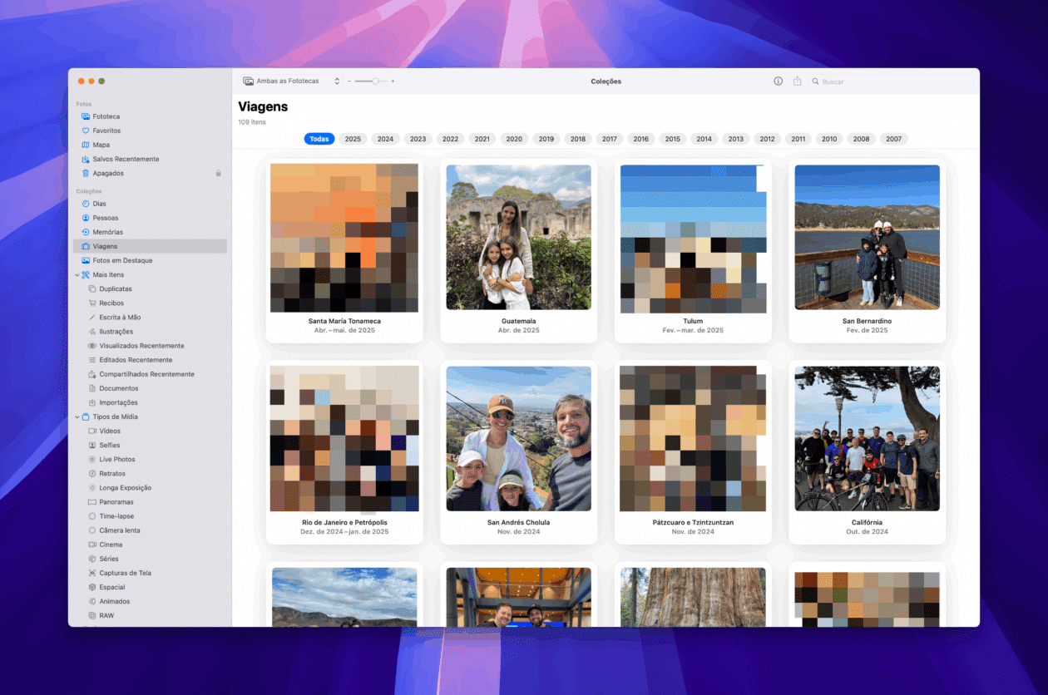Screen dimensions: 1048x695
Task: Filter trips by year 2012
Action: point(767,139)
